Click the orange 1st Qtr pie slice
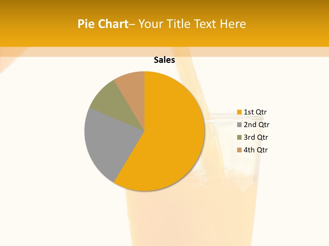Image resolution: width=329 pixels, height=246 pixels. tap(171, 143)
